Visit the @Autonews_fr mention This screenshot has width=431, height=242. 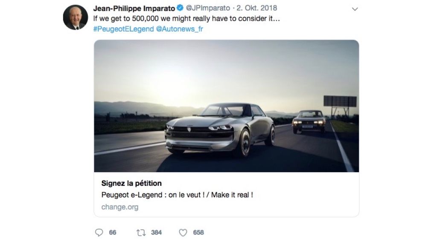[x=177, y=29]
